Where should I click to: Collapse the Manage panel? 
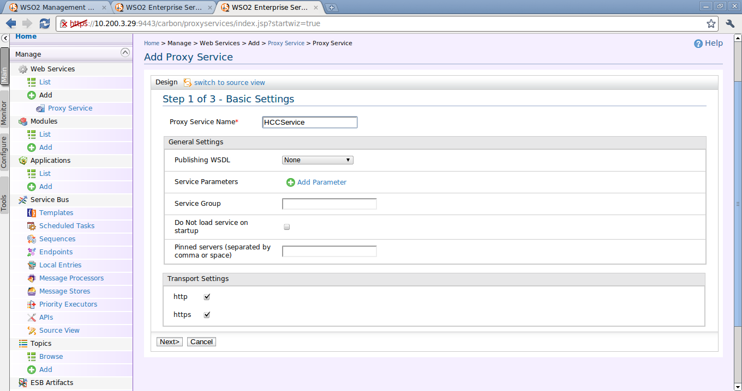(125, 52)
